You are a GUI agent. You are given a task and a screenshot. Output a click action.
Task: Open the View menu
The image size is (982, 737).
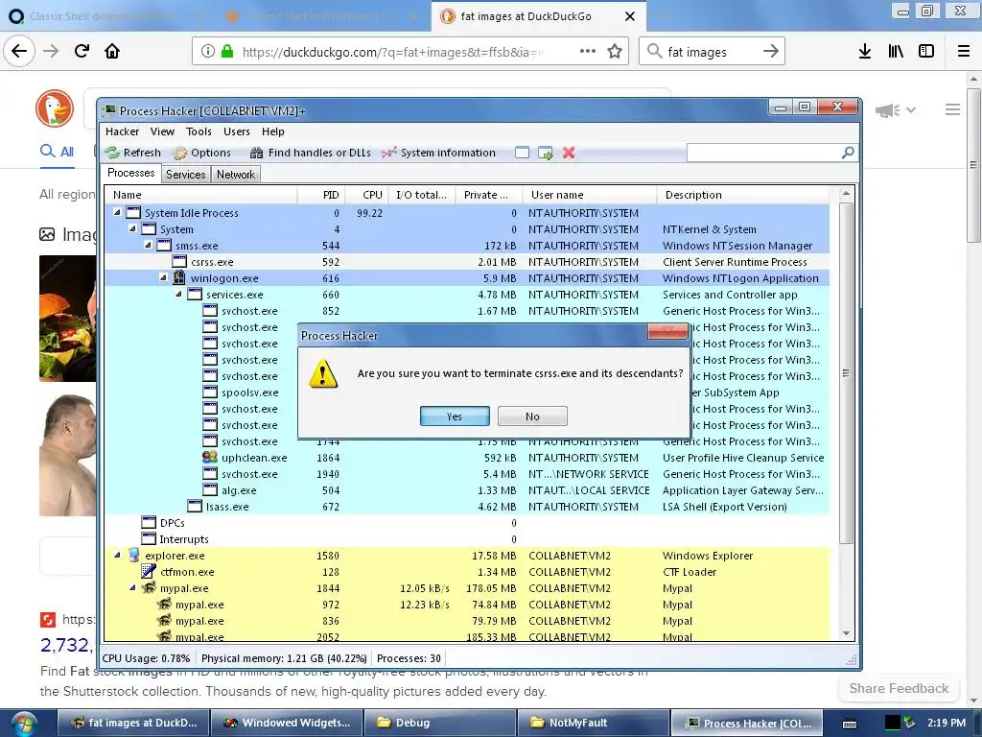click(x=162, y=131)
